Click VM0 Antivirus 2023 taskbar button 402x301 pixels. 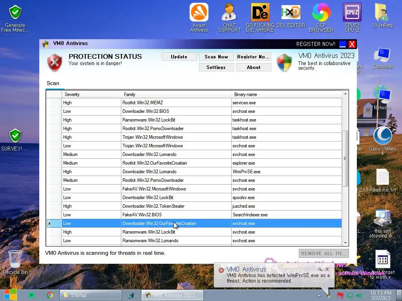click(172, 295)
